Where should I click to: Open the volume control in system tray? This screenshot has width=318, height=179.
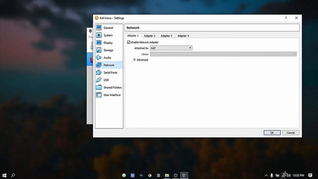(289, 176)
